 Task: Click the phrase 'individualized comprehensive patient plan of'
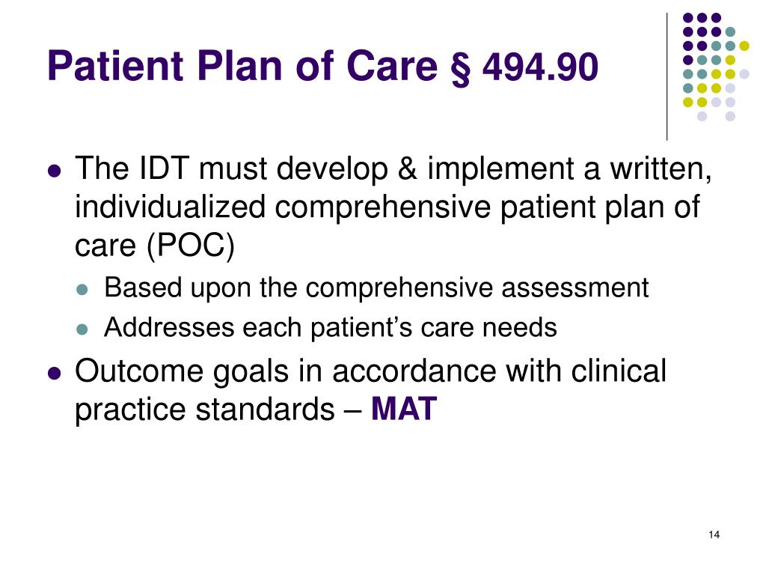387,207
